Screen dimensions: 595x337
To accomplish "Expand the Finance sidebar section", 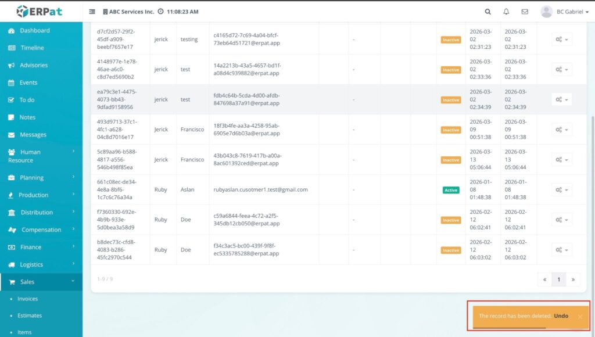I will (41, 247).
